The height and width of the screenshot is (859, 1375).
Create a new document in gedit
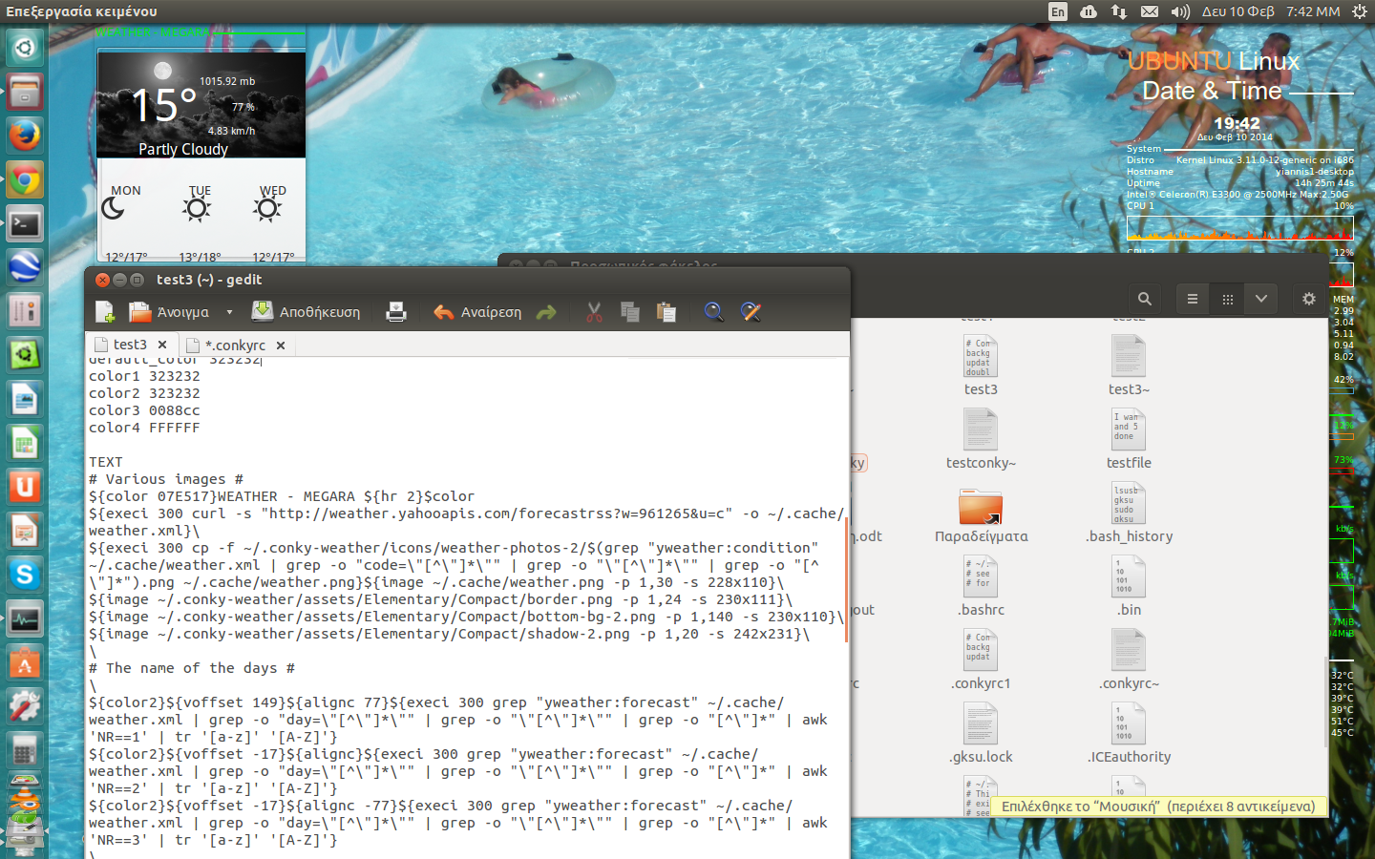[x=105, y=312]
